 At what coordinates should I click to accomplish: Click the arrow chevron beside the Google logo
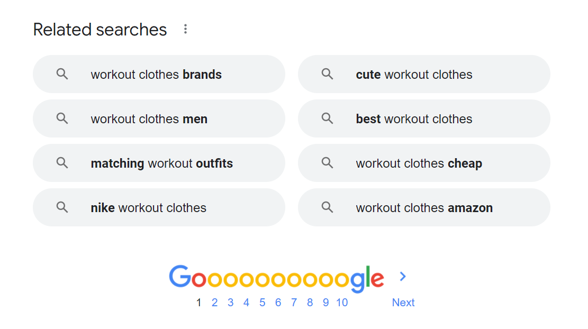click(x=403, y=277)
